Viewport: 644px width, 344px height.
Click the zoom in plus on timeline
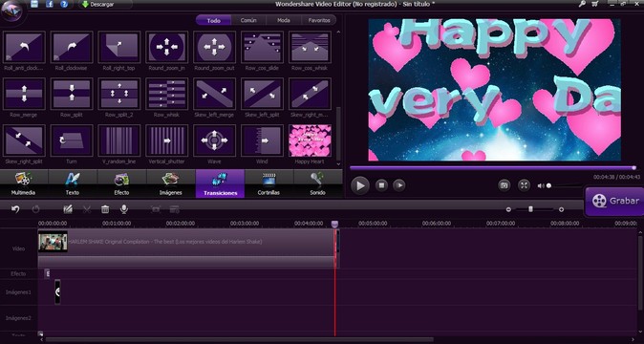click(x=561, y=209)
